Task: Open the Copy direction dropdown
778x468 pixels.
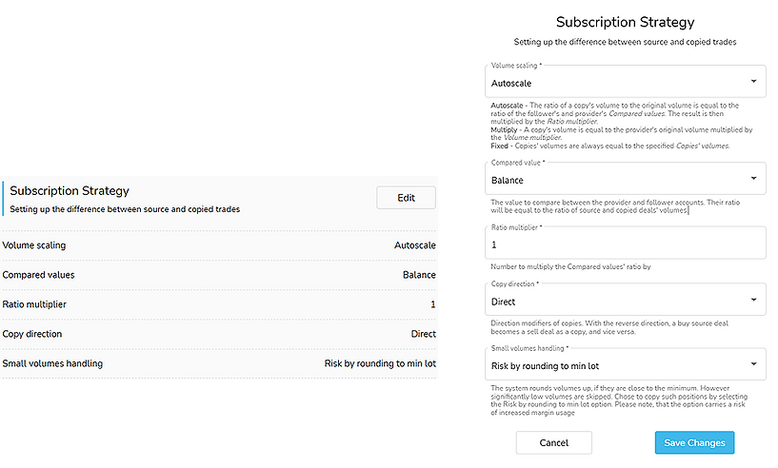Action: coord(626,301)
